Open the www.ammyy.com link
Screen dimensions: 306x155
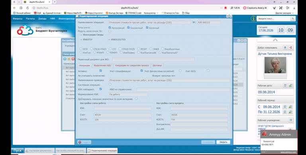pos(288,152)
